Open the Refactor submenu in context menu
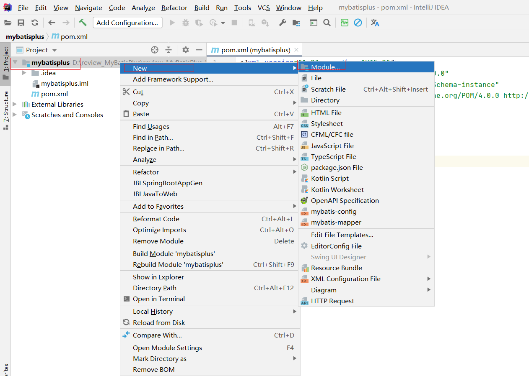 [x=210, y=172]
